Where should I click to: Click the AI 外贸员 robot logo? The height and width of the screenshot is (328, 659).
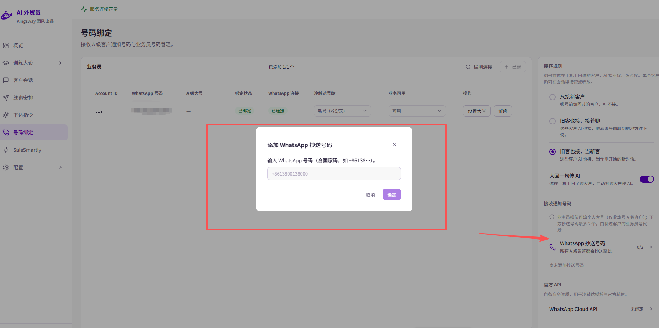(x=6, y=15)
